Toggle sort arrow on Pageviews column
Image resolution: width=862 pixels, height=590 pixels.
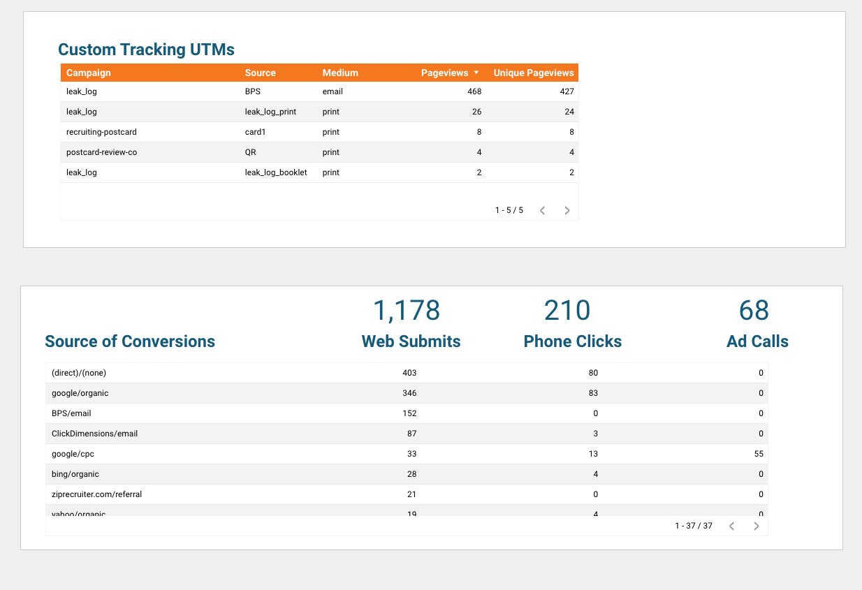tap(476, 73)
